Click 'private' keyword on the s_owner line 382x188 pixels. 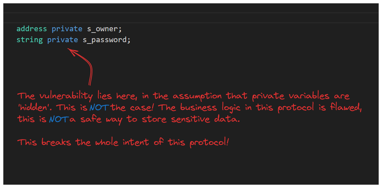(x=67, y=29)
